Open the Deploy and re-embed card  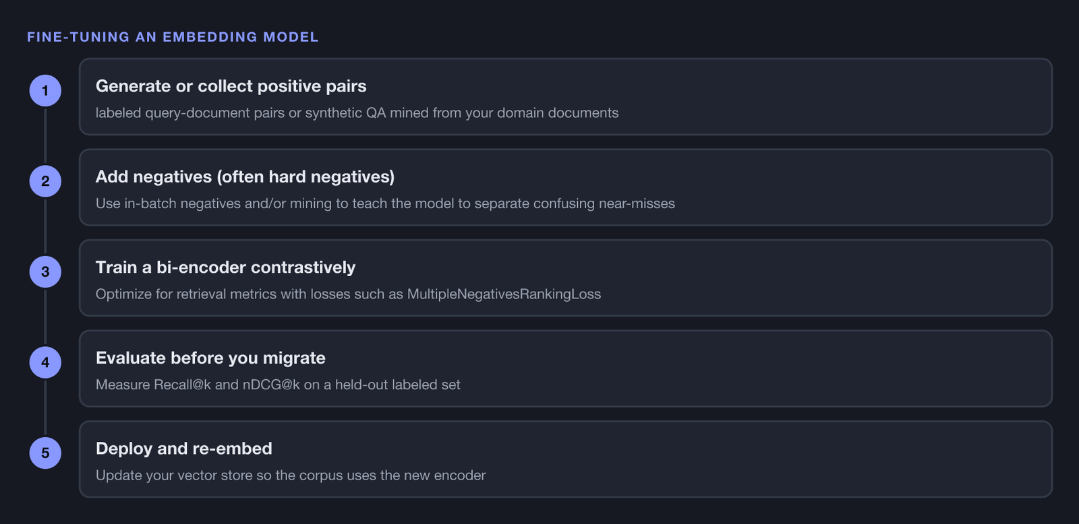566,459
